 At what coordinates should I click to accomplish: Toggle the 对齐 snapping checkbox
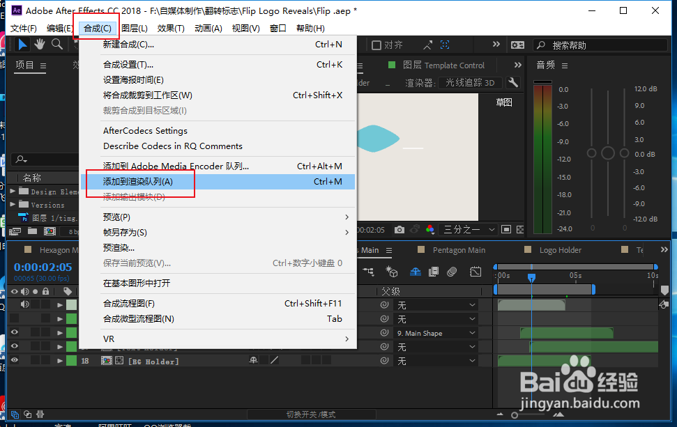coord(376,45)
